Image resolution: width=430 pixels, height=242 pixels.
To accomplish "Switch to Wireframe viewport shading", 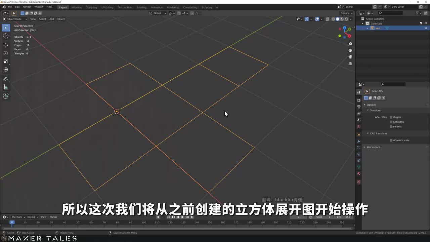I will tap(333, 19).
